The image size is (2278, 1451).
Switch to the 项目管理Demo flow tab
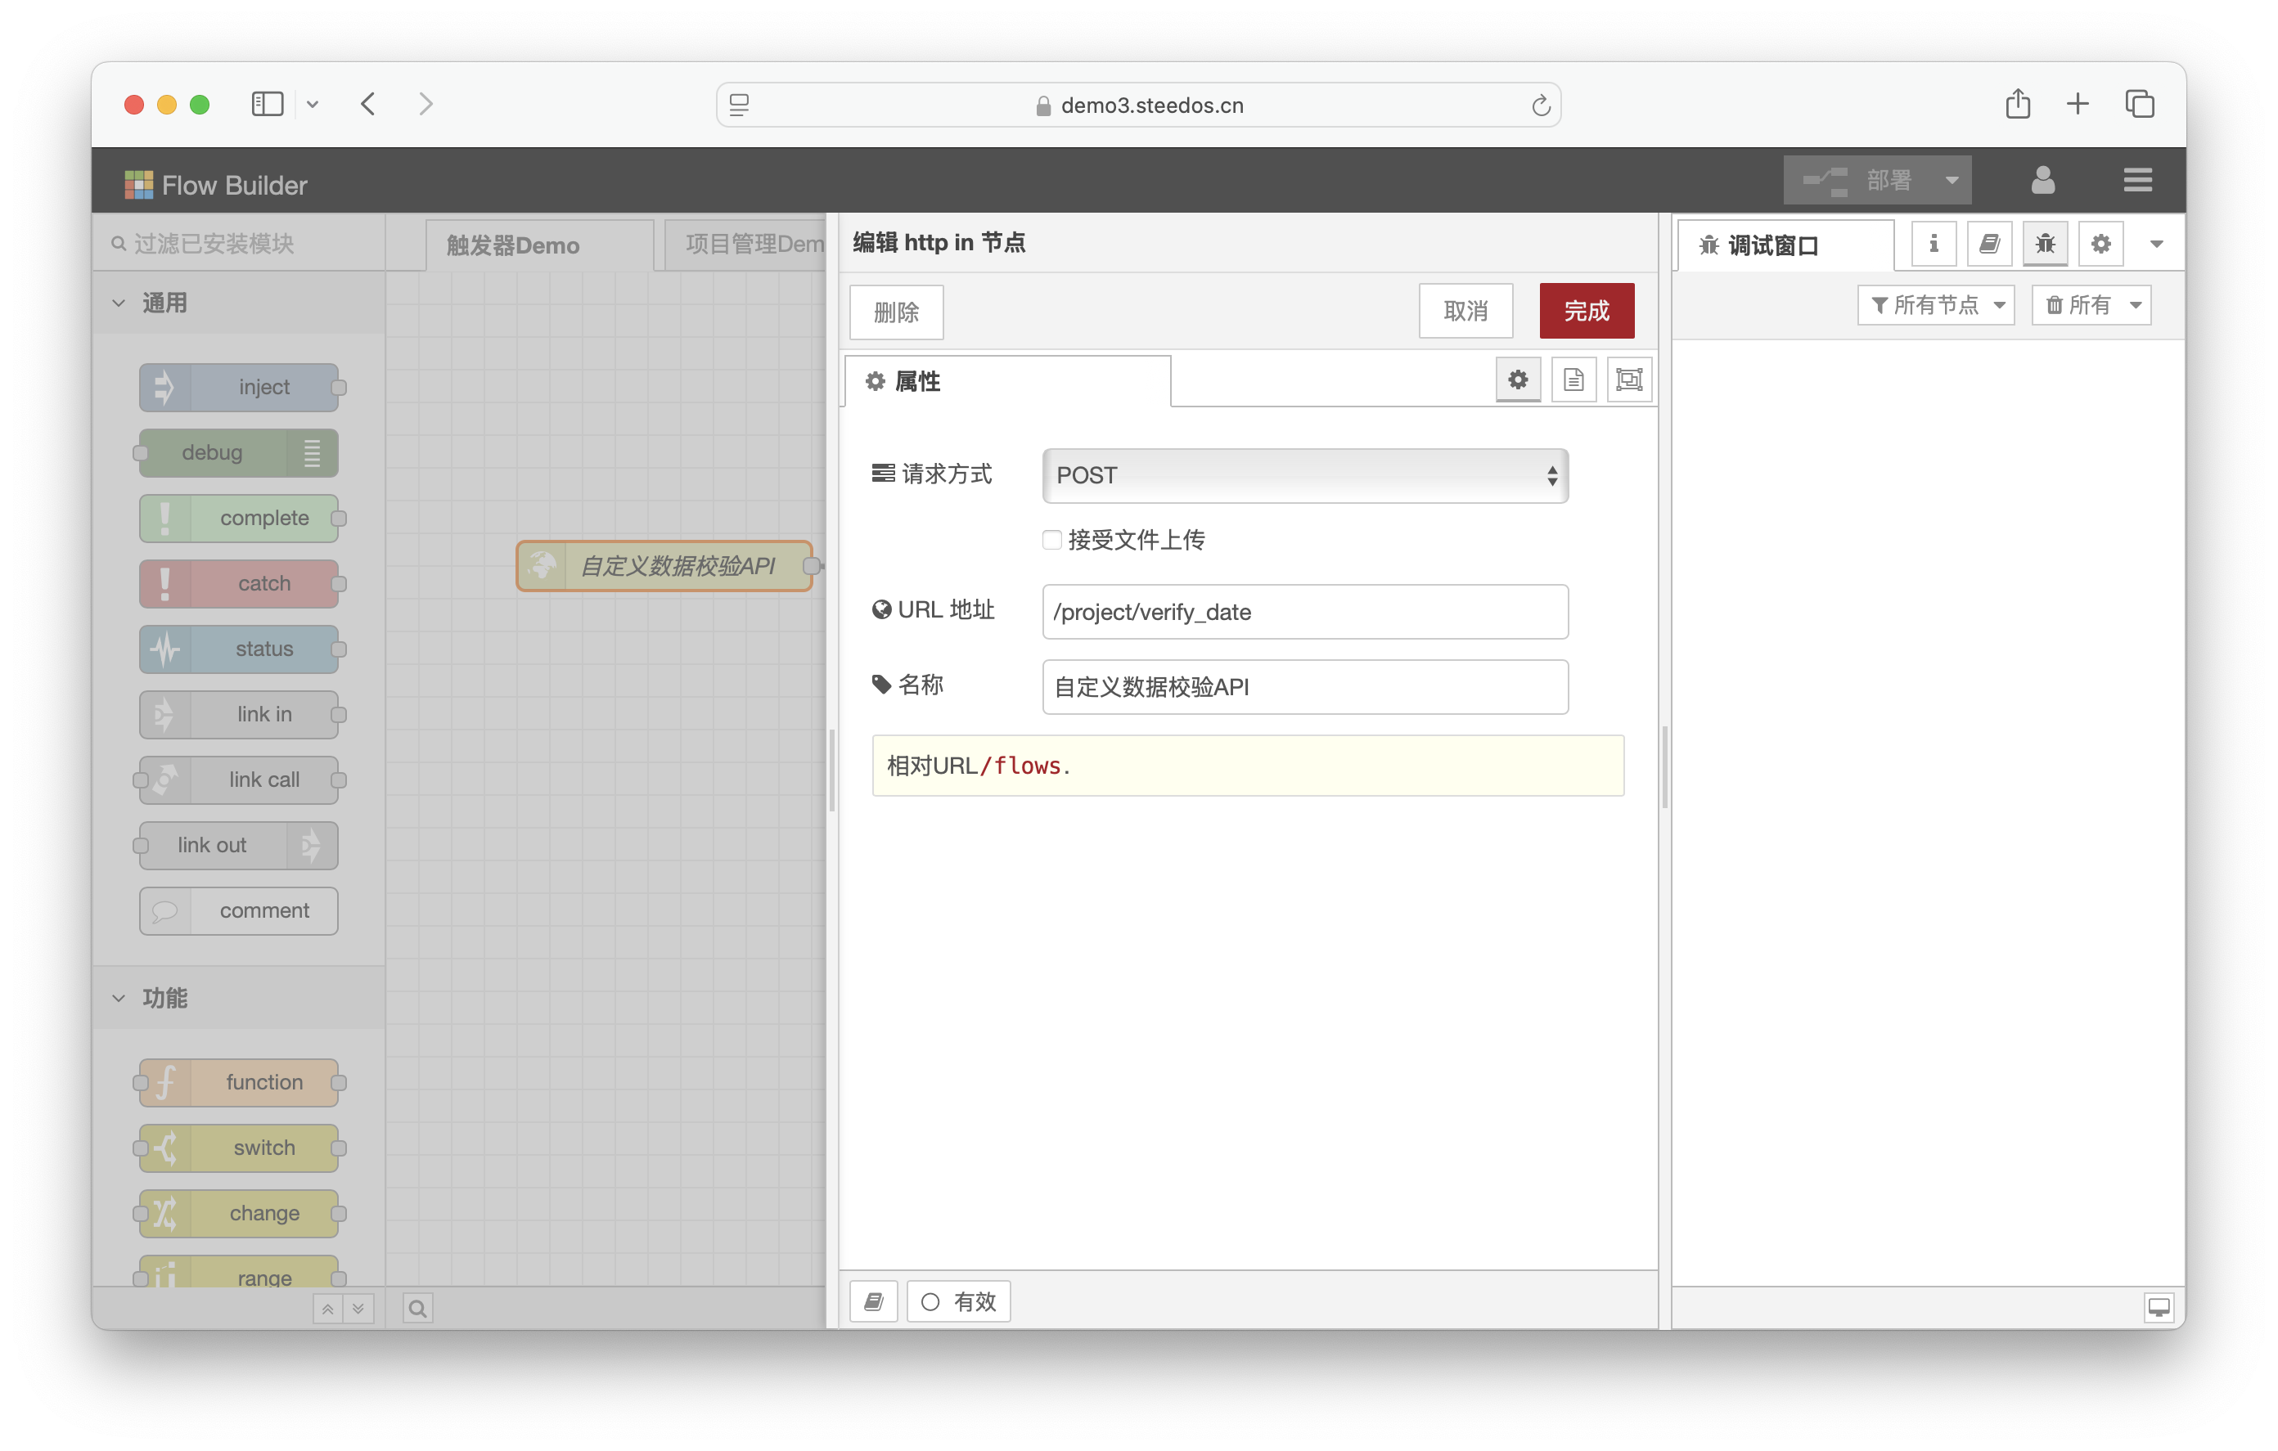745,245
